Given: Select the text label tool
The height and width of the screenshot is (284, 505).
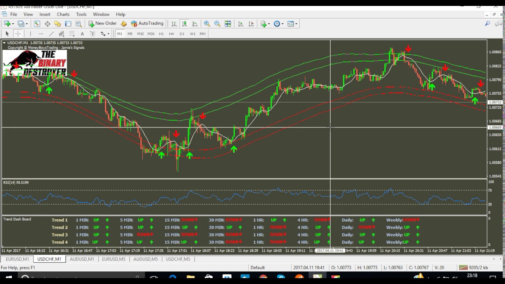Looking at the screenshot, I should tap(92, 34).
